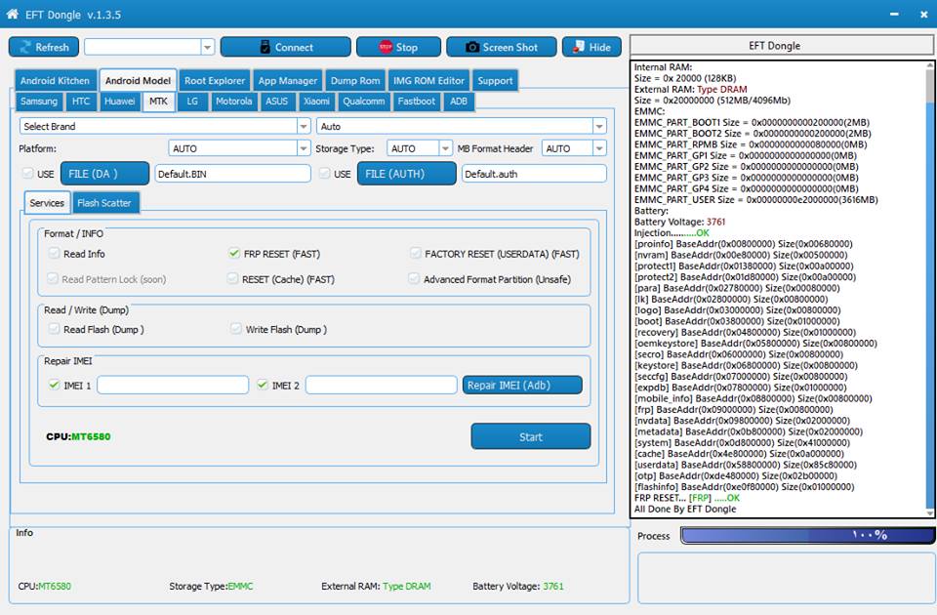
Task: Click the FILE (AUTH) button
Action: tap(406, 174)
